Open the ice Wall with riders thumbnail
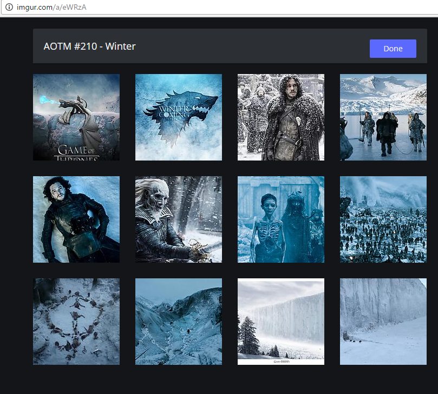Image resolution: width=438 pixels, height=394 pixels. point(383,322)
